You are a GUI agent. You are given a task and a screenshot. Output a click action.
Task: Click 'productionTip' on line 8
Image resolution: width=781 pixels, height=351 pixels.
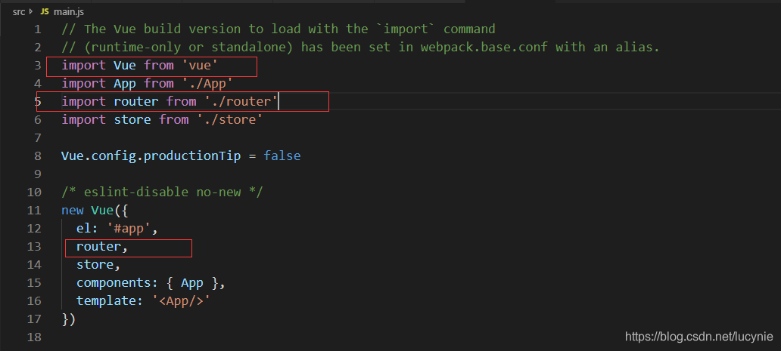(192, 156)
